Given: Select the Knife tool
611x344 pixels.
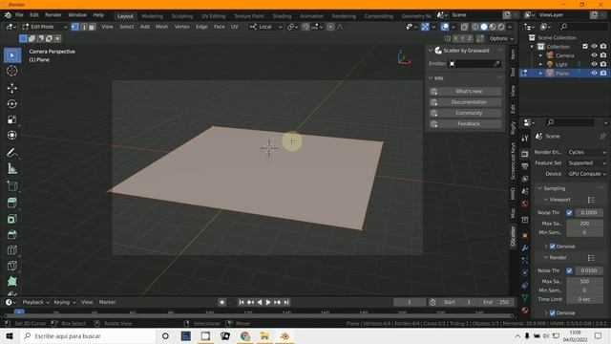Looking at the screenshot, I should pyautogui.click(x=12, y=266).
